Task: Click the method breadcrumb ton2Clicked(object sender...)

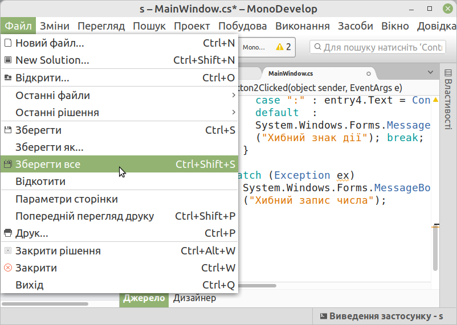Action: [x=320, y=88]
